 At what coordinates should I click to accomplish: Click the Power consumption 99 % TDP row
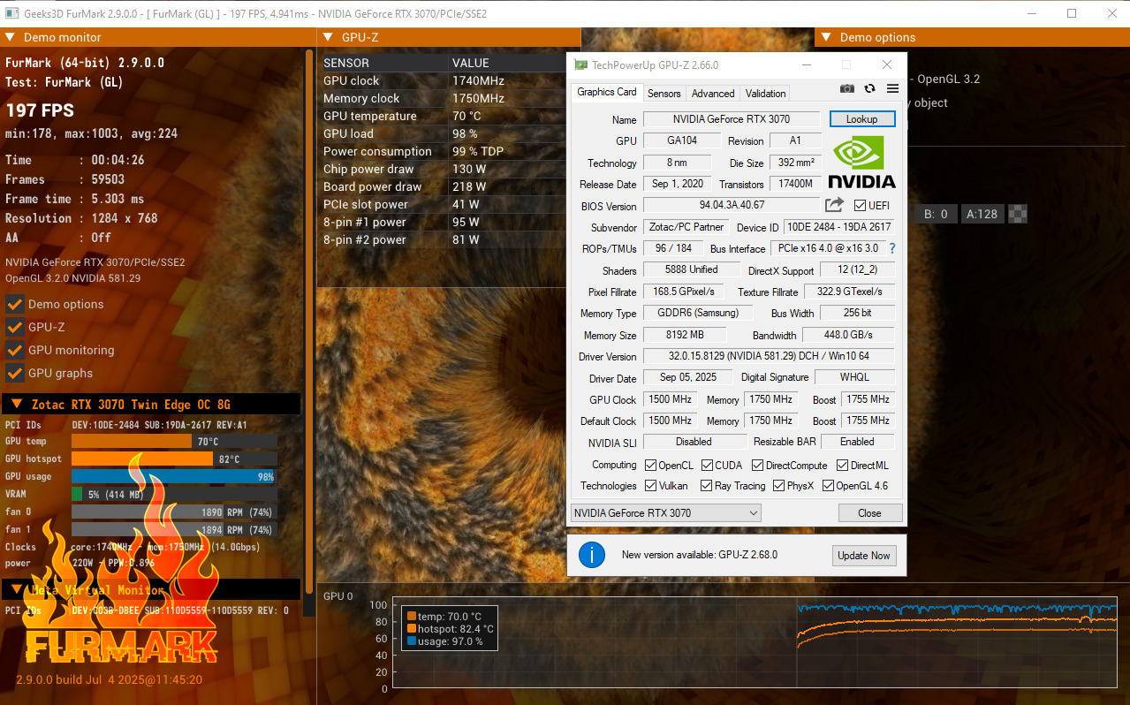[x=443, y=151]
